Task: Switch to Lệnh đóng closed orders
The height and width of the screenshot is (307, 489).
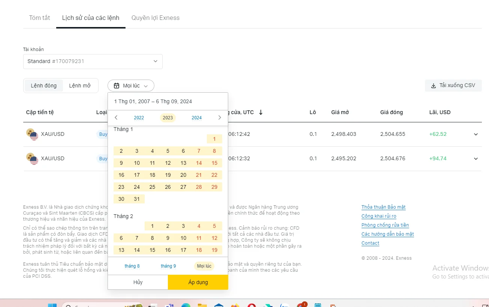Action: click(44, 86)
